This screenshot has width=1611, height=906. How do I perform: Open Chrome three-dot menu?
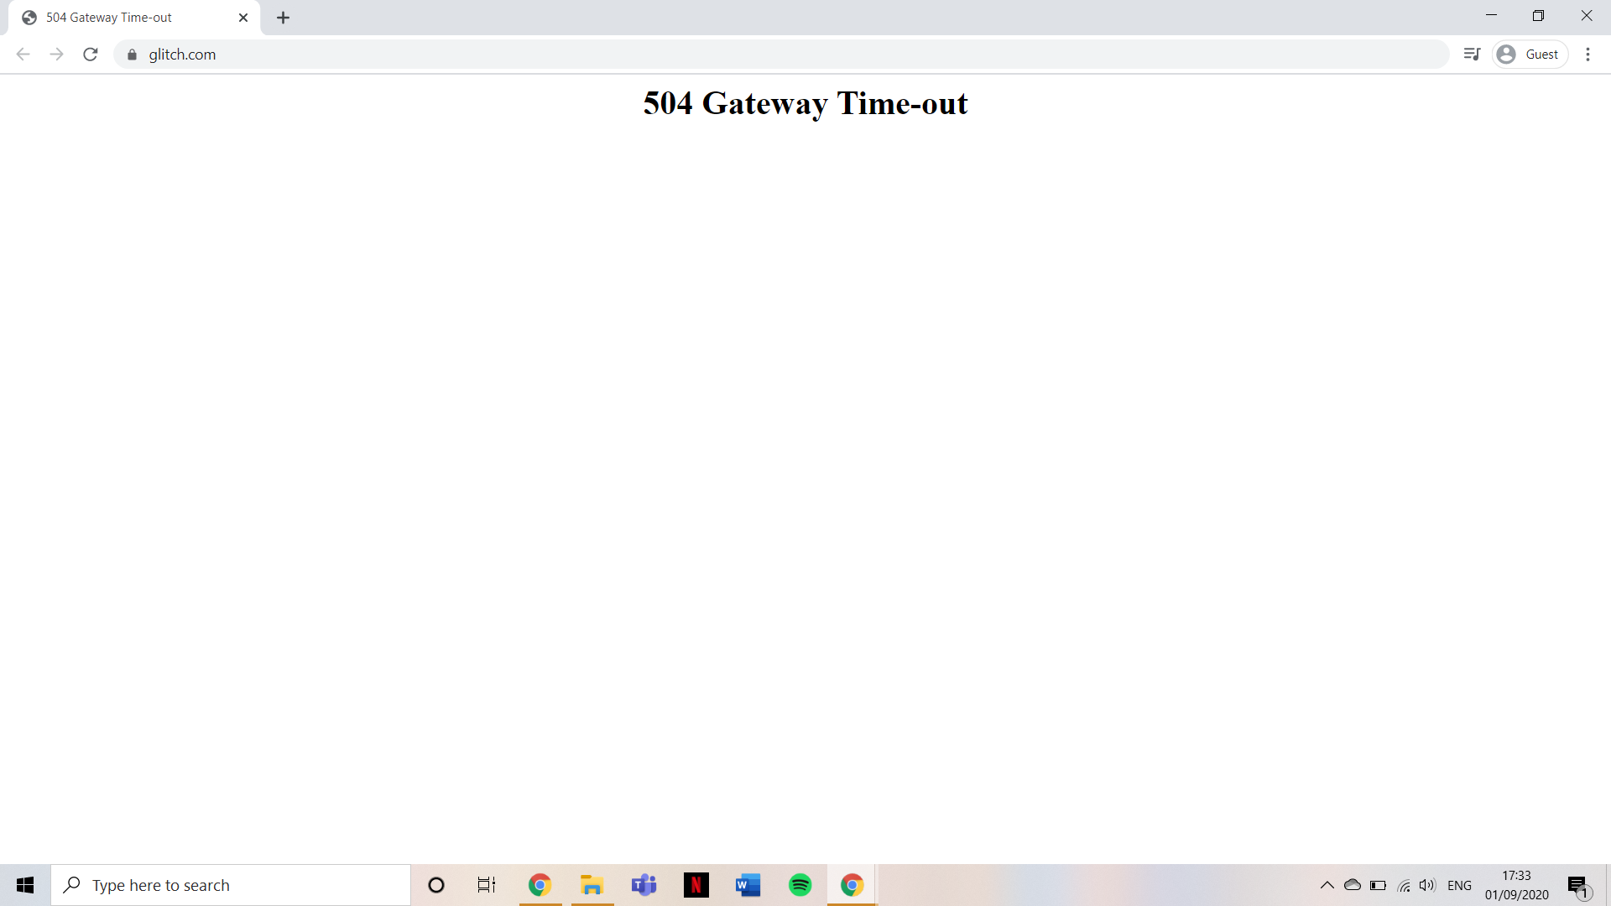pyautogui.click(x=1588, y=55)
